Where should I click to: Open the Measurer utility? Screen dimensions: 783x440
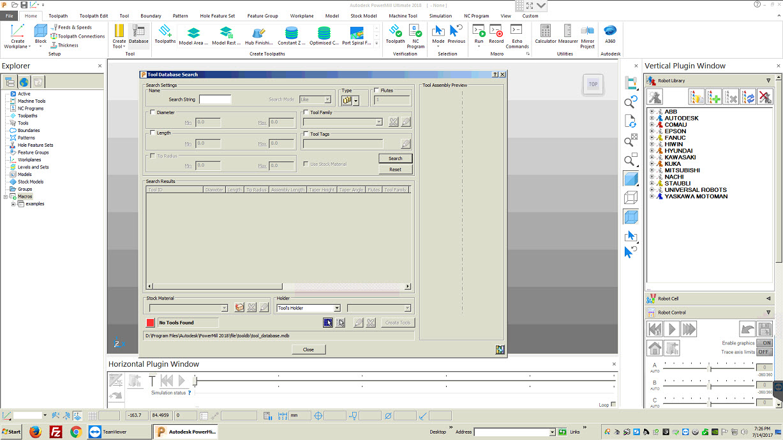tap(568, 34)
